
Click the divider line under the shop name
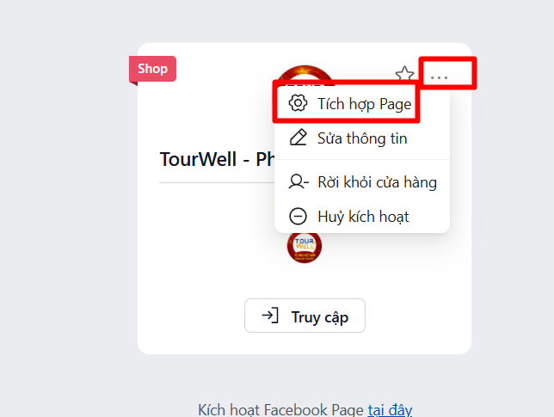pyautogui.click(x=215, y=182)
